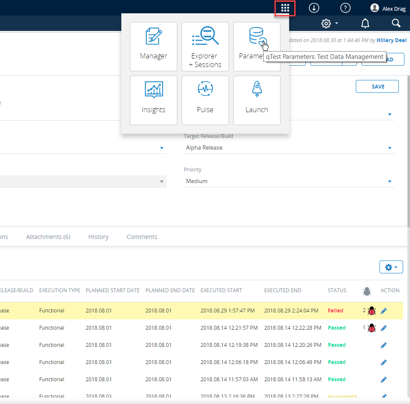Click the SAVE button

(x=377, y=86)
